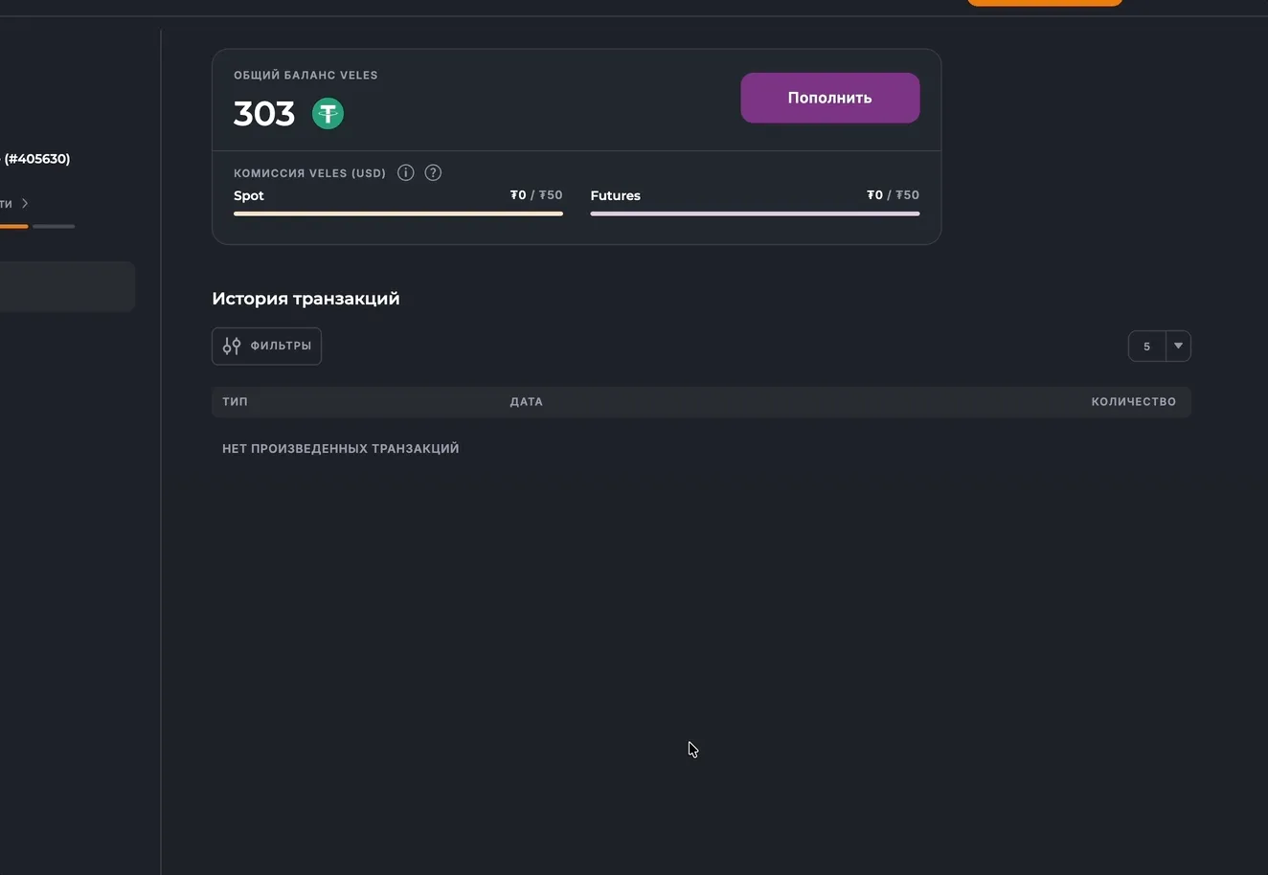Sort by the Дата column header
The width and height of the screenshot is (1268, 875).
pos(526,402)
